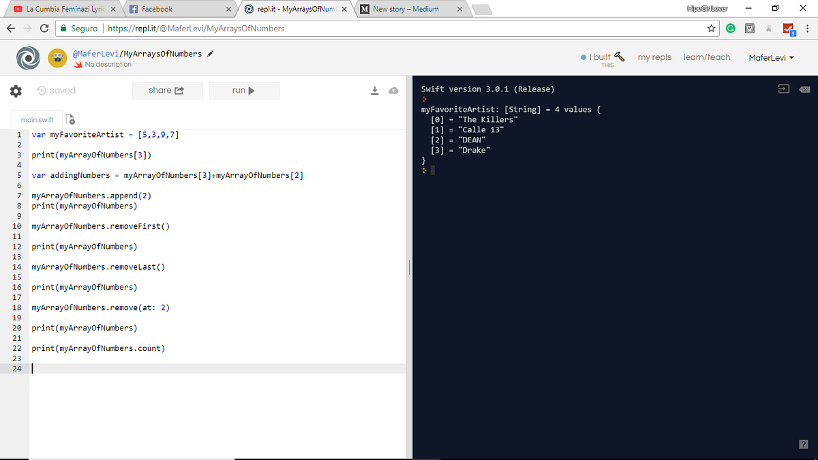Viewport: 818px width, 460px height.
Task: Click console output "Drake"
Action: pyautogui.click(x=474, y=150)
